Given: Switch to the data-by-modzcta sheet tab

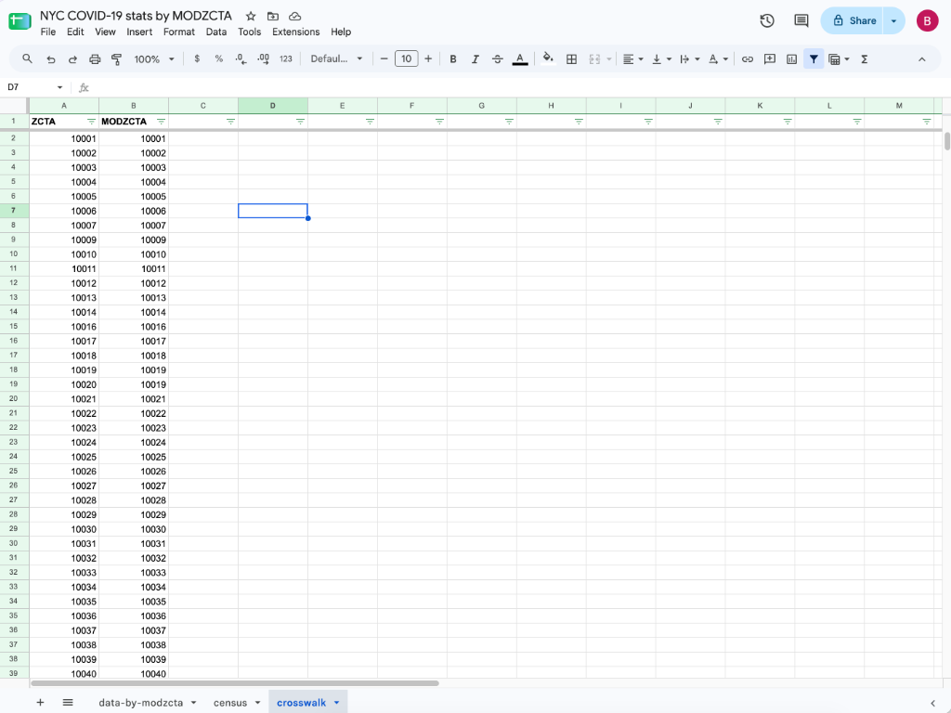Looking at the screenshot, I should (x=141, y=703).
